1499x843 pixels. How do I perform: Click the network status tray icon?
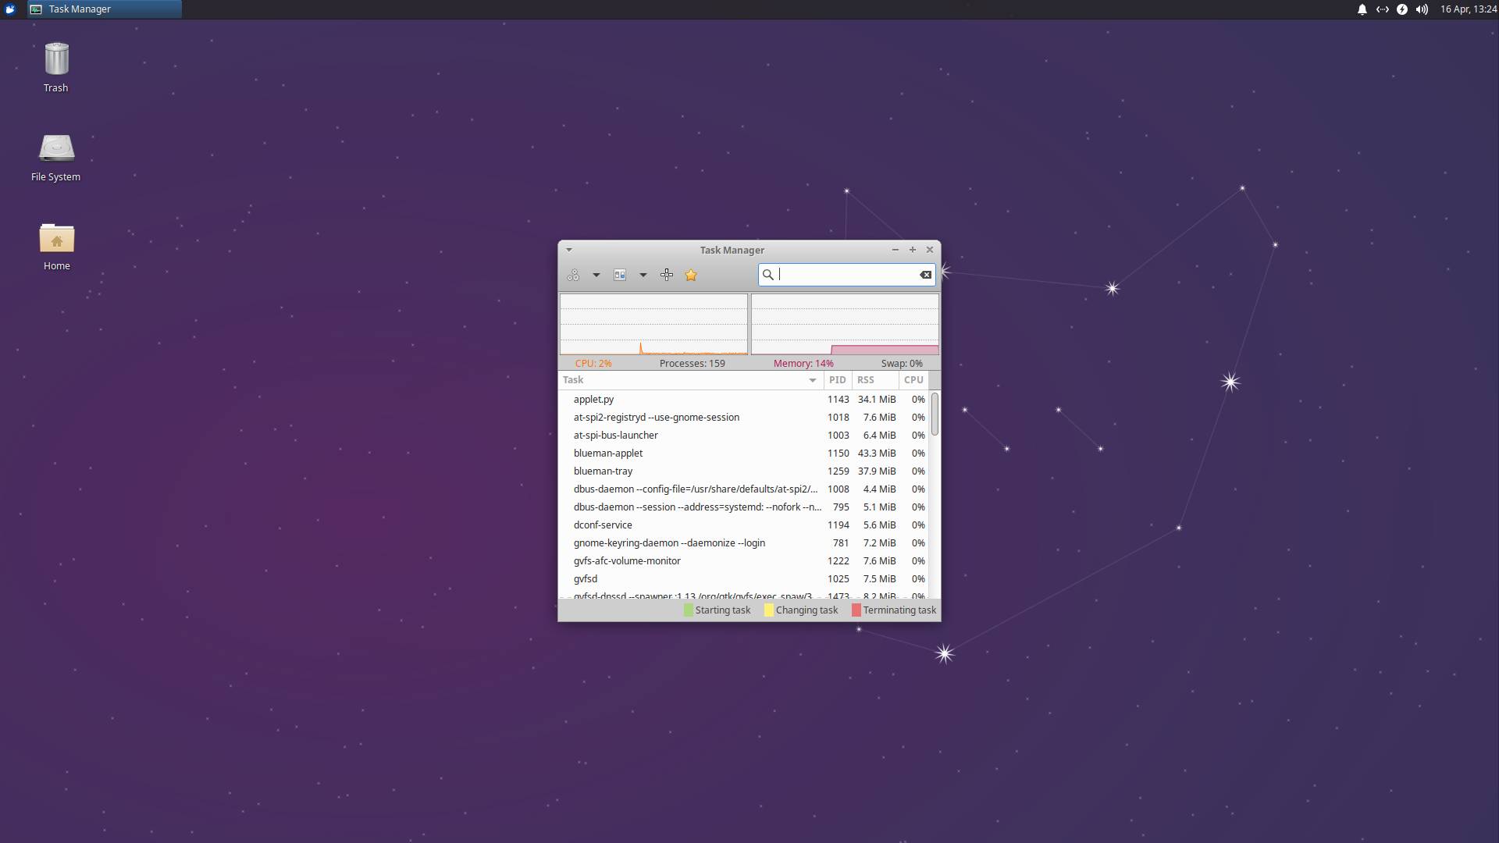1383,9
